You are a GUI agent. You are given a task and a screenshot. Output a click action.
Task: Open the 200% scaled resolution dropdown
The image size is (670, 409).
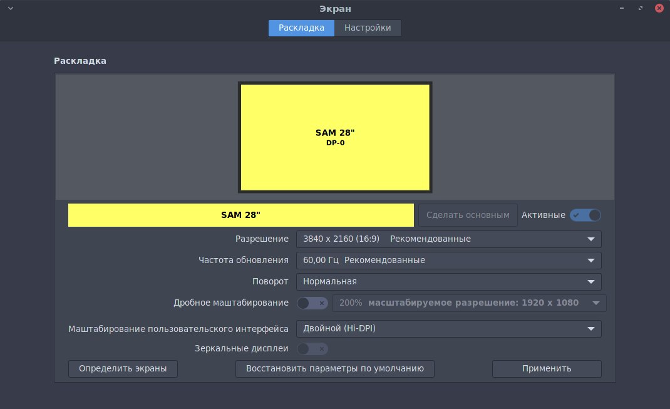(x=469, y=303)
